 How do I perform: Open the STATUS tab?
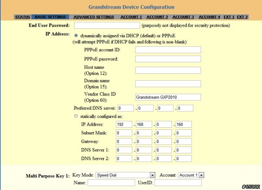(23, 17)
